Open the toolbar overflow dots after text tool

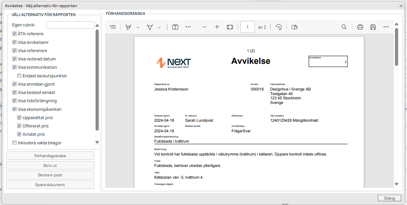188,27
